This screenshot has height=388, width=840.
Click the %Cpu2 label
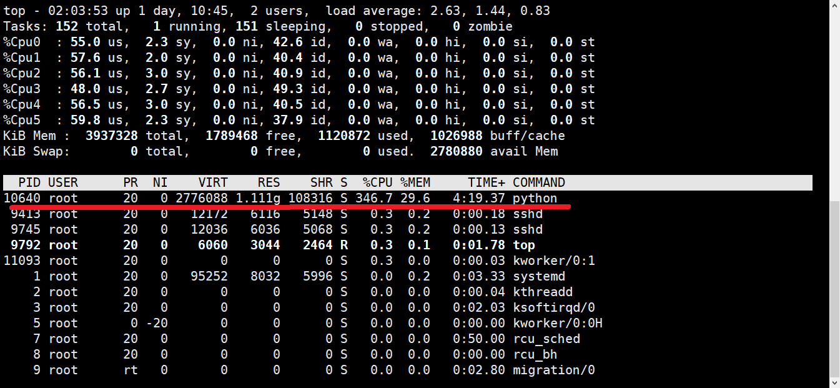tap(22, 73)
